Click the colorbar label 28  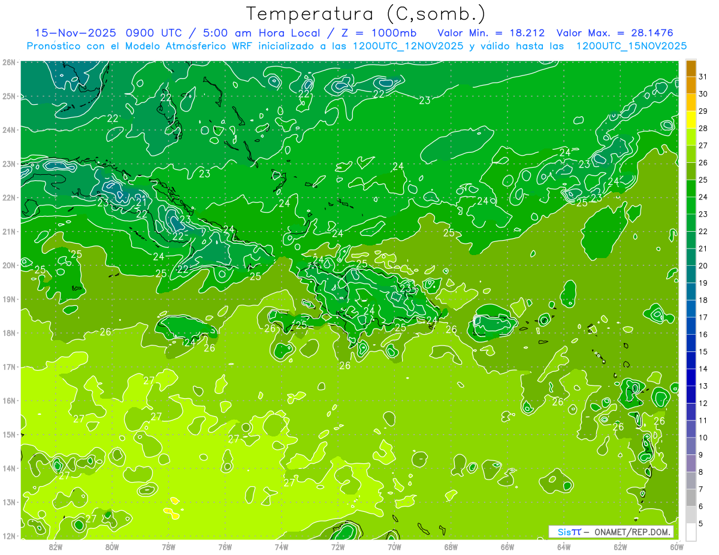pyautogui.click(x=703, y=128)
